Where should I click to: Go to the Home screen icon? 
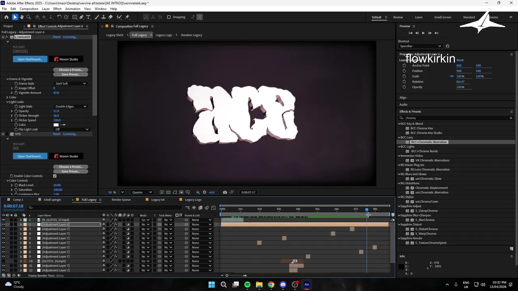click(x=6, y=17)
